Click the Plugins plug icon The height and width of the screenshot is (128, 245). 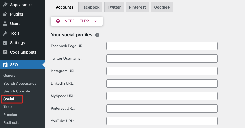pyautogui.click(x=5, y=14)
